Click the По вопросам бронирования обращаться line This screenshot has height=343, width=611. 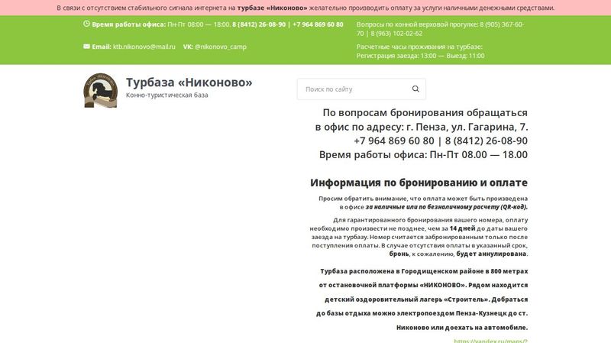425,112
